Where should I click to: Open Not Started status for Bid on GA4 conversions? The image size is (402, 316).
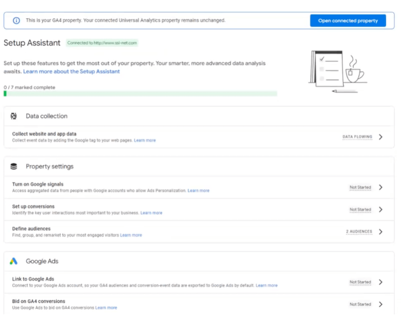pos(360,304)
